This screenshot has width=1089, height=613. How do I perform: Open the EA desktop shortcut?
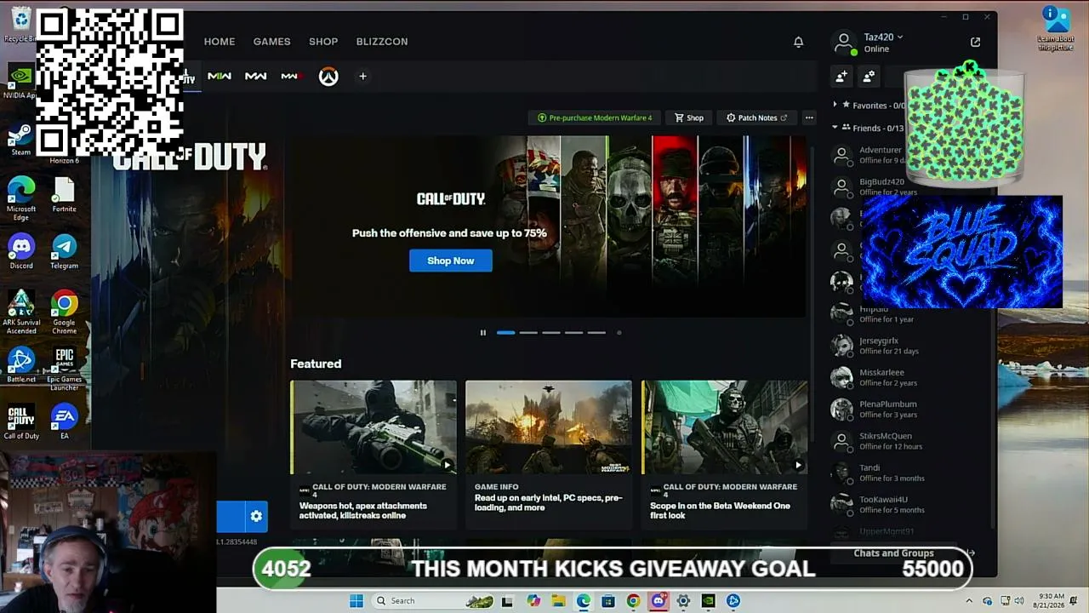64,422
